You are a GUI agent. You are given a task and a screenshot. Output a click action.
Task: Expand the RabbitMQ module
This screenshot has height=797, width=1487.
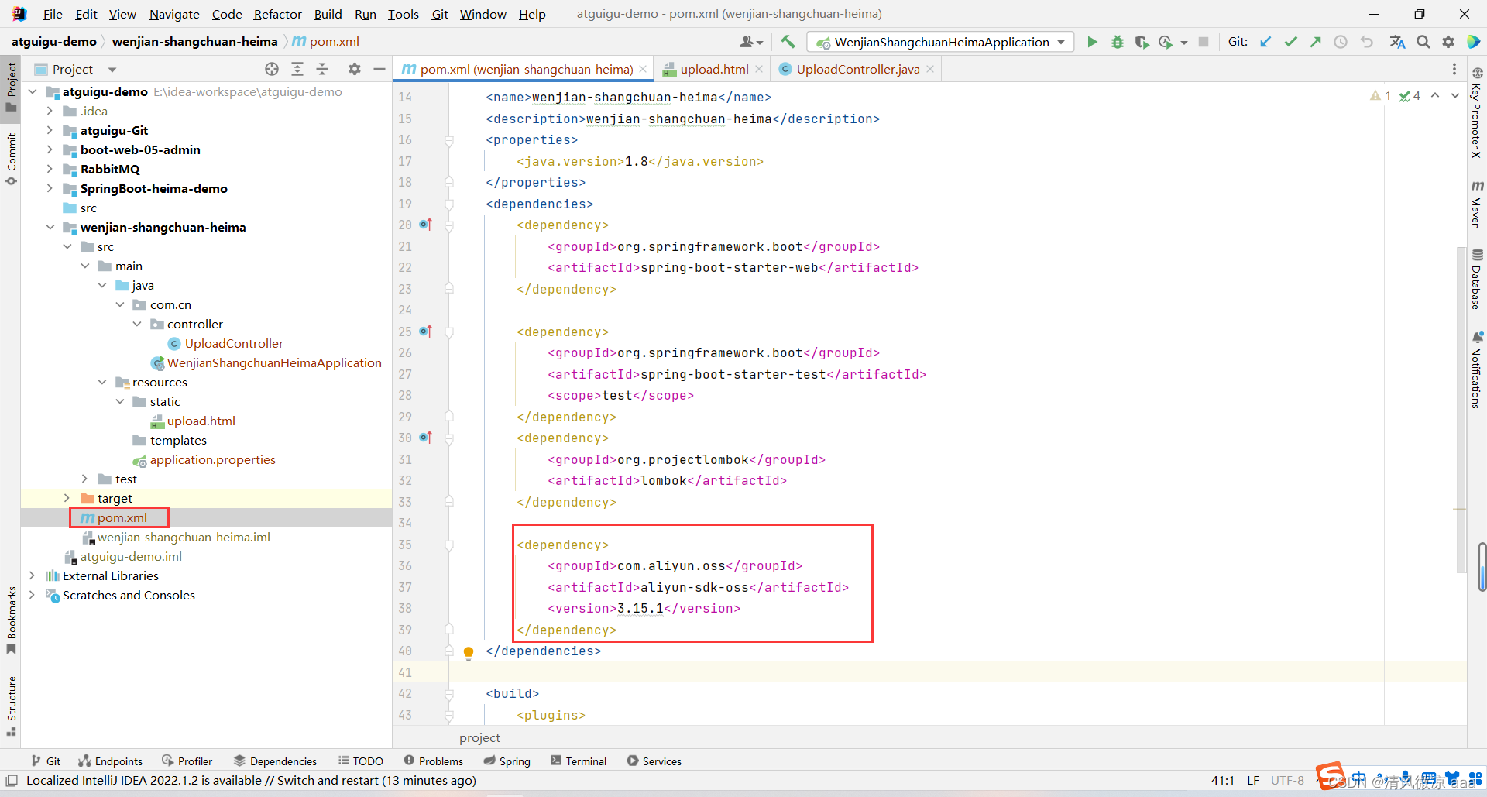point(50,169)
